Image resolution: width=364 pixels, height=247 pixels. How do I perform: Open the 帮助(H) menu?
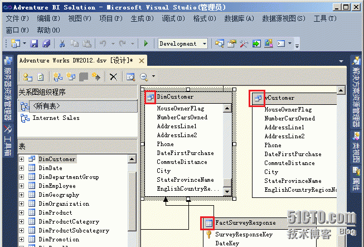point(48,30)
